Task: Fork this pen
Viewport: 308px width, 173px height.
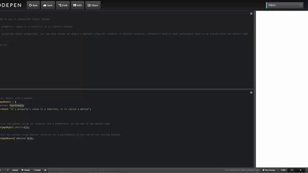Action: click(63, 5)
